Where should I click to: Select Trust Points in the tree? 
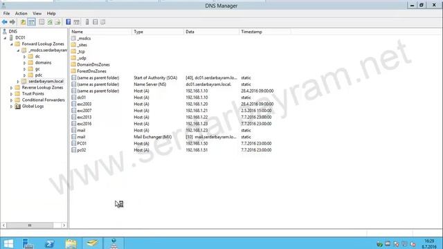pyautogui.click(x=33, y=94)
